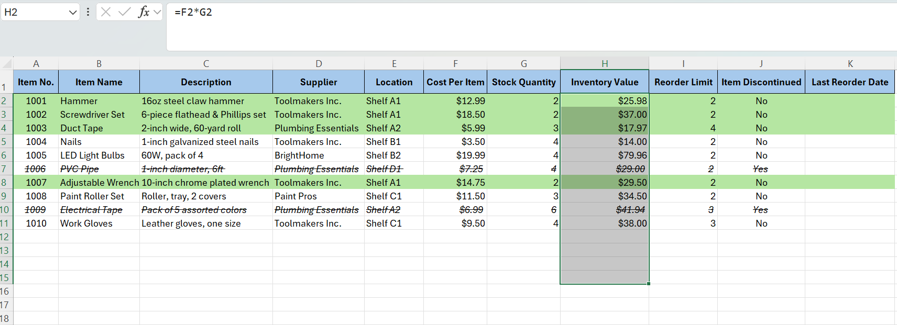Click inside the Name Box showing H2
This screenshot has height=325, width=897.
point(34,12)
